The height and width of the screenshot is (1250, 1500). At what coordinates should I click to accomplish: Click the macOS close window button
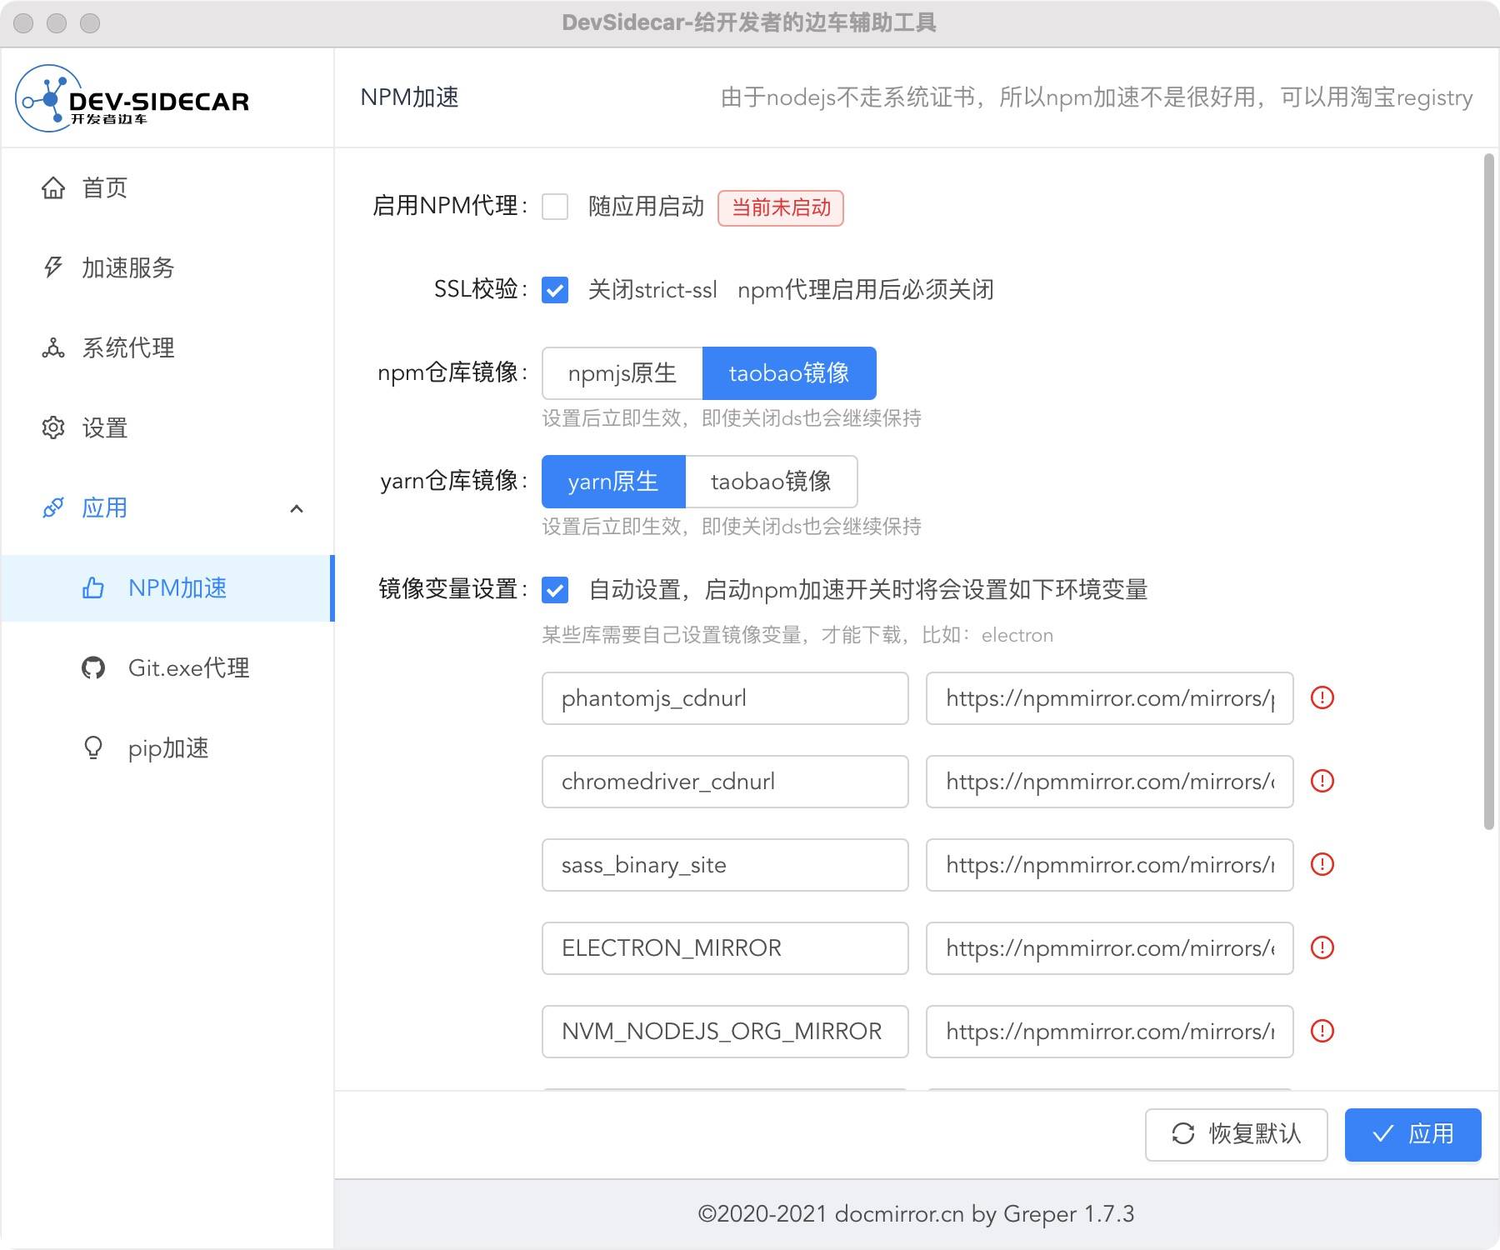[23, 23]
